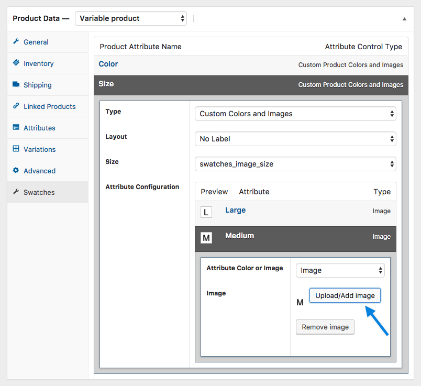421x386 pixels.
Task: Open the Variable product type dropdown
Action: pyautogui.click(x=131, y=18)
